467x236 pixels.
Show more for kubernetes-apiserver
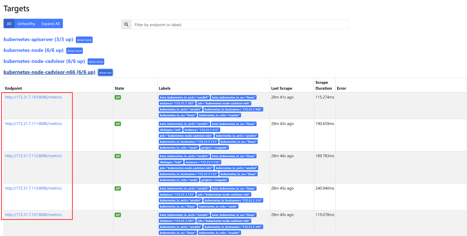pos(84,40)
